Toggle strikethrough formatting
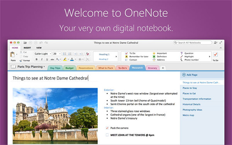Screen dimensions: 232x145 tap(52, 59)
